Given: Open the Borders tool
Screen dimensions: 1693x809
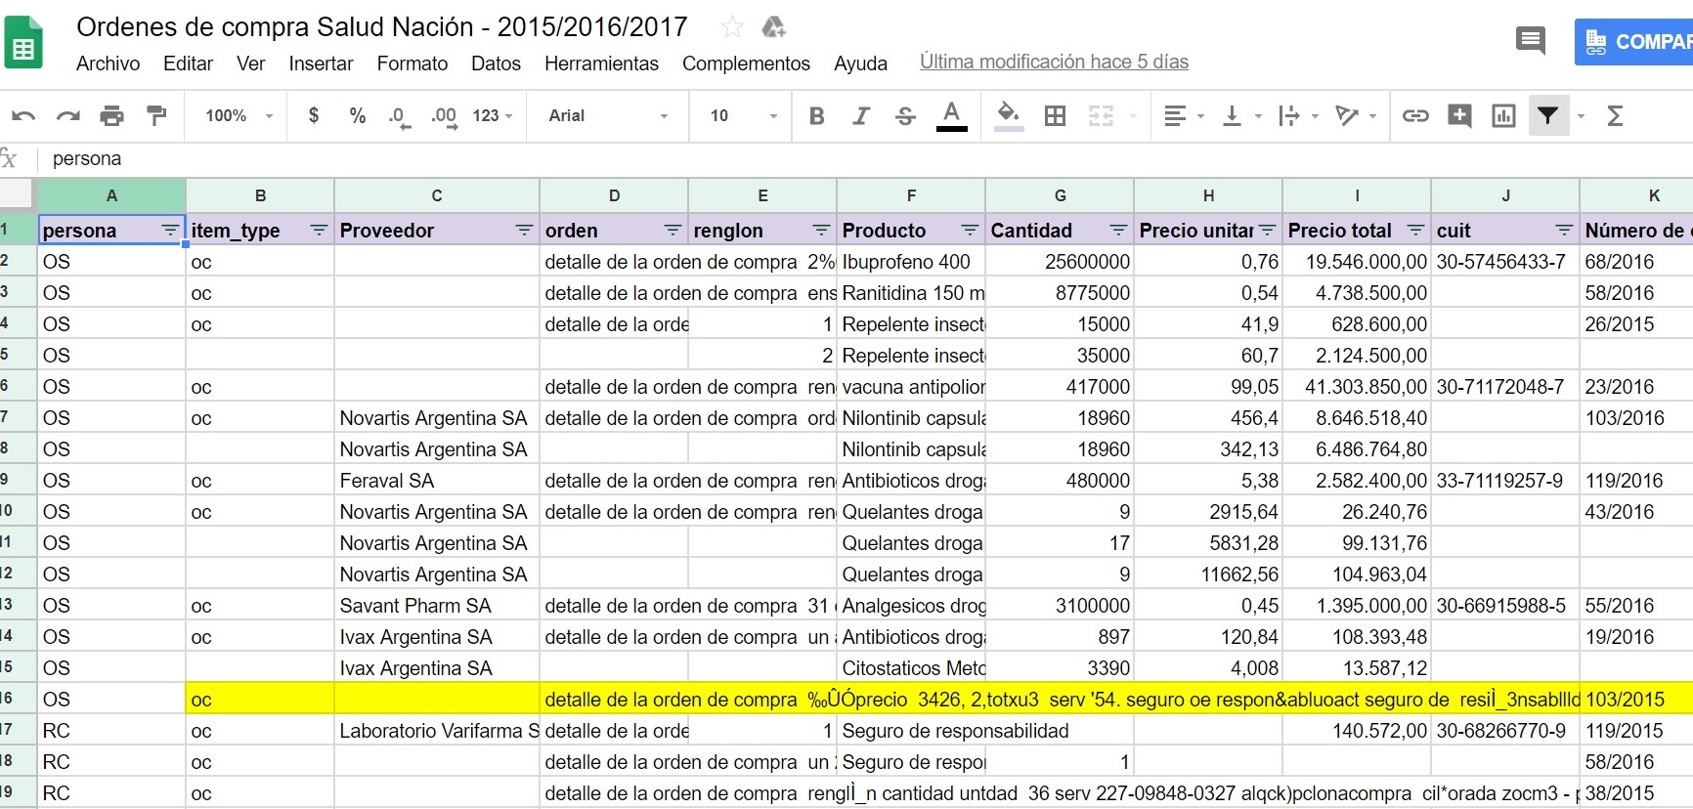Looking at the screenshot, I should tap(1055, 116).
